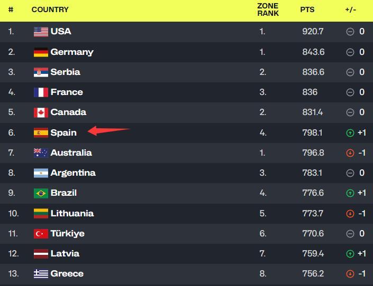Sort by the PTS column header
The width and height of the screenshot is (373, 286).
click(x=307, y=9)
